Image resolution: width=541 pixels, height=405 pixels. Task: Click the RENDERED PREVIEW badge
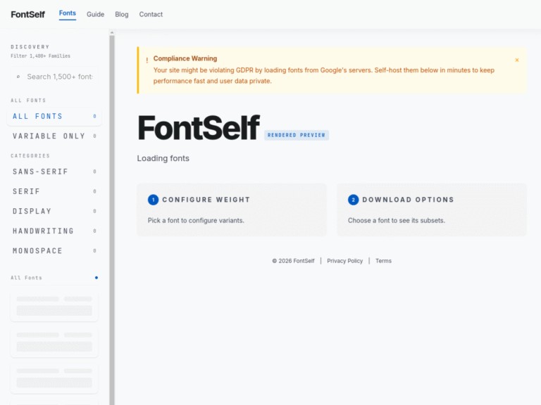297,135
